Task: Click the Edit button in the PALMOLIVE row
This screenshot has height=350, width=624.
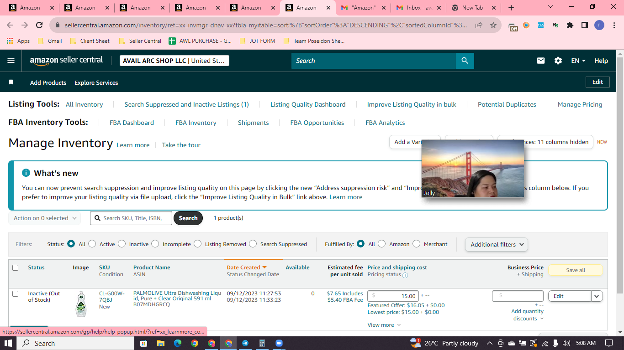Action: click(x=570, y=296)
